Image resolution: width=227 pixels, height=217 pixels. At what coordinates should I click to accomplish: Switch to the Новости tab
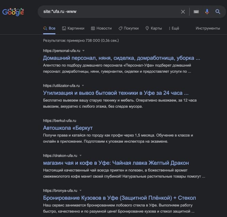tap(101, 28)
